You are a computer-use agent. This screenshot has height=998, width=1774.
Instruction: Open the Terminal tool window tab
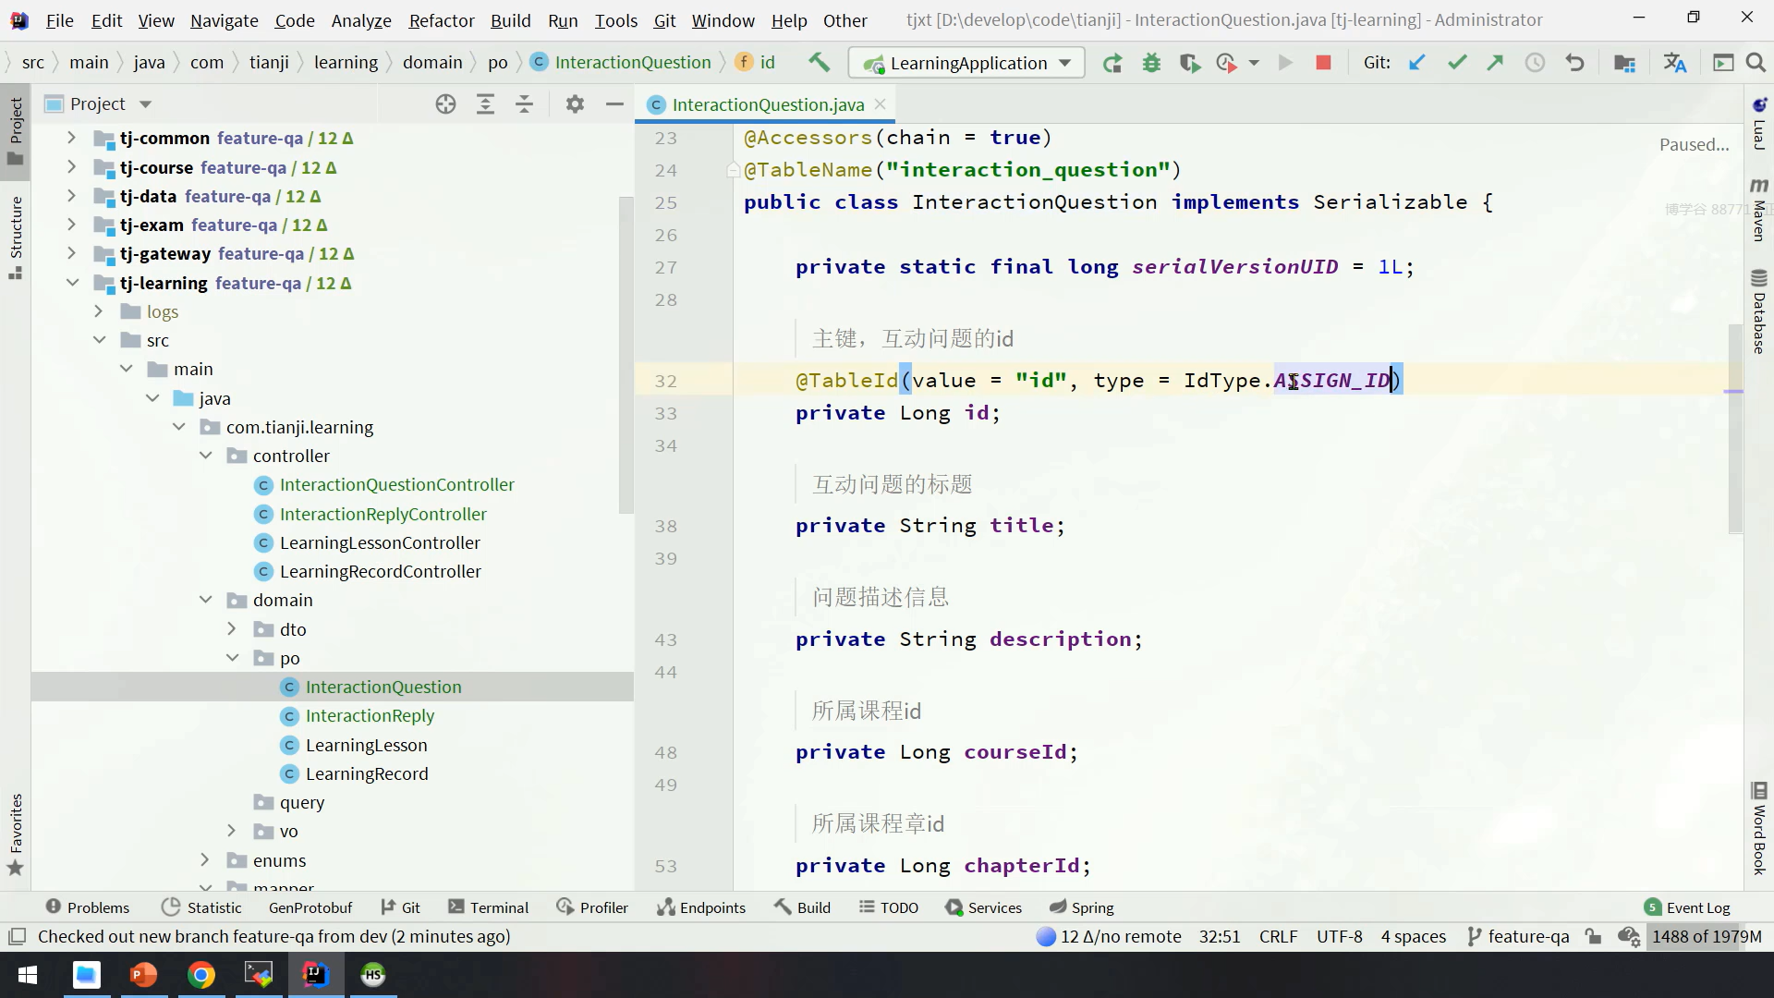point(488,907)
